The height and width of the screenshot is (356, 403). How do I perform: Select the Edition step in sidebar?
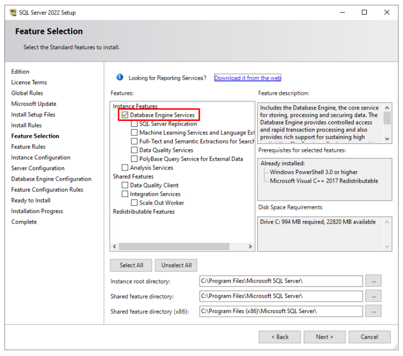(x=20, y=72)
